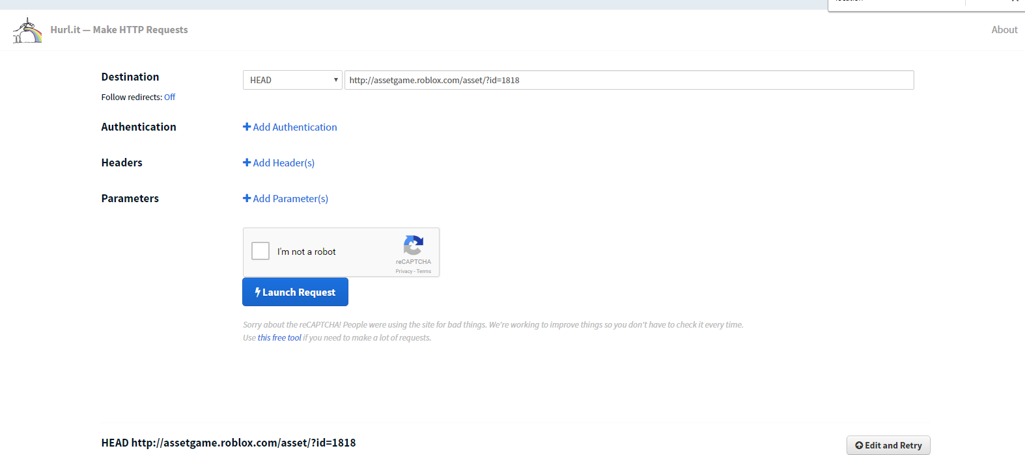Open the Hurl.it — Make HTTP Requests title link
The width and height of the screenshot is (1025, 455).
click(x=119, y=30)
